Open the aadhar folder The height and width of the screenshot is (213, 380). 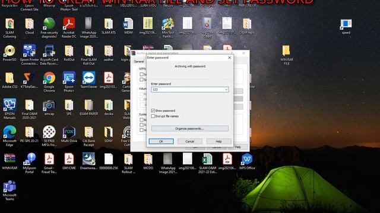(108, 51)
